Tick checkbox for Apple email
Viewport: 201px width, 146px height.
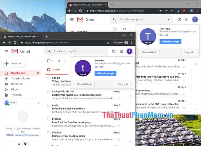pos(49,105)
